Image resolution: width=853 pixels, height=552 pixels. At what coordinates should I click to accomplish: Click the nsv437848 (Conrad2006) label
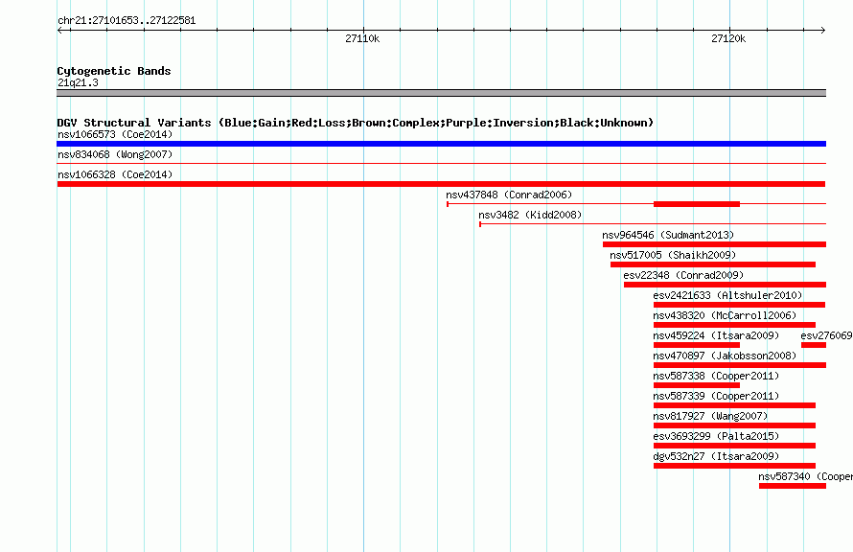509,195
